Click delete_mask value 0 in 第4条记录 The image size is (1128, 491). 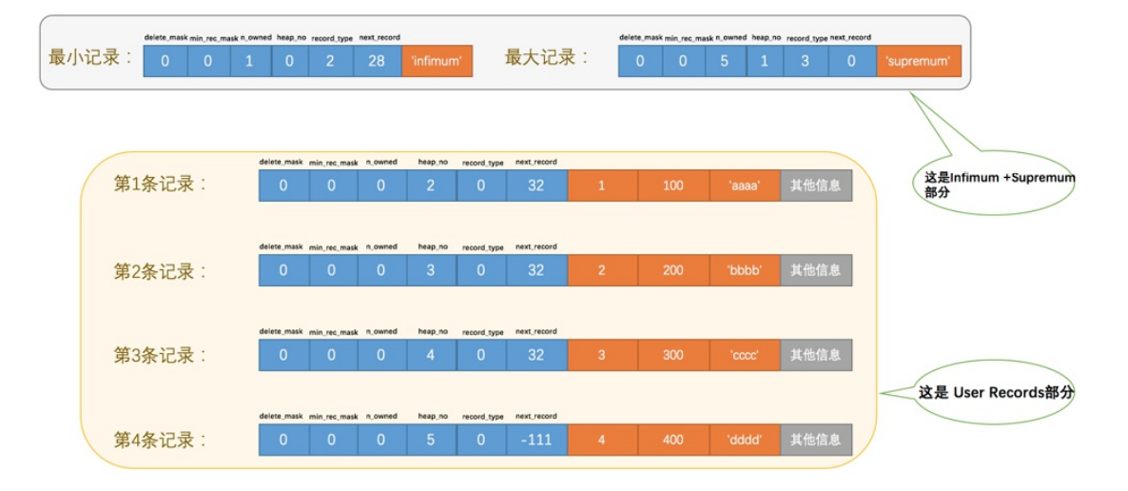point(284,440)
